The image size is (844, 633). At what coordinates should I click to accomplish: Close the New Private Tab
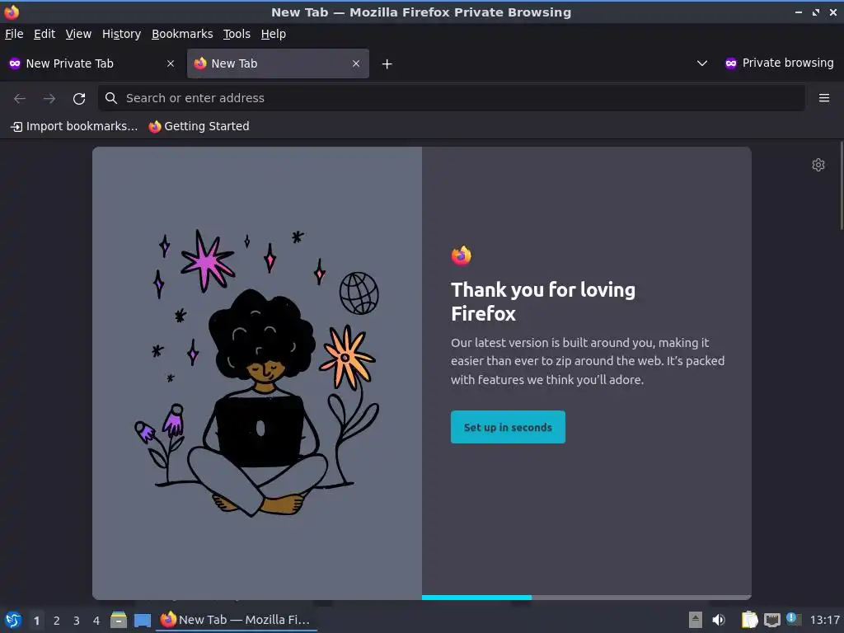tap(171, 63)
